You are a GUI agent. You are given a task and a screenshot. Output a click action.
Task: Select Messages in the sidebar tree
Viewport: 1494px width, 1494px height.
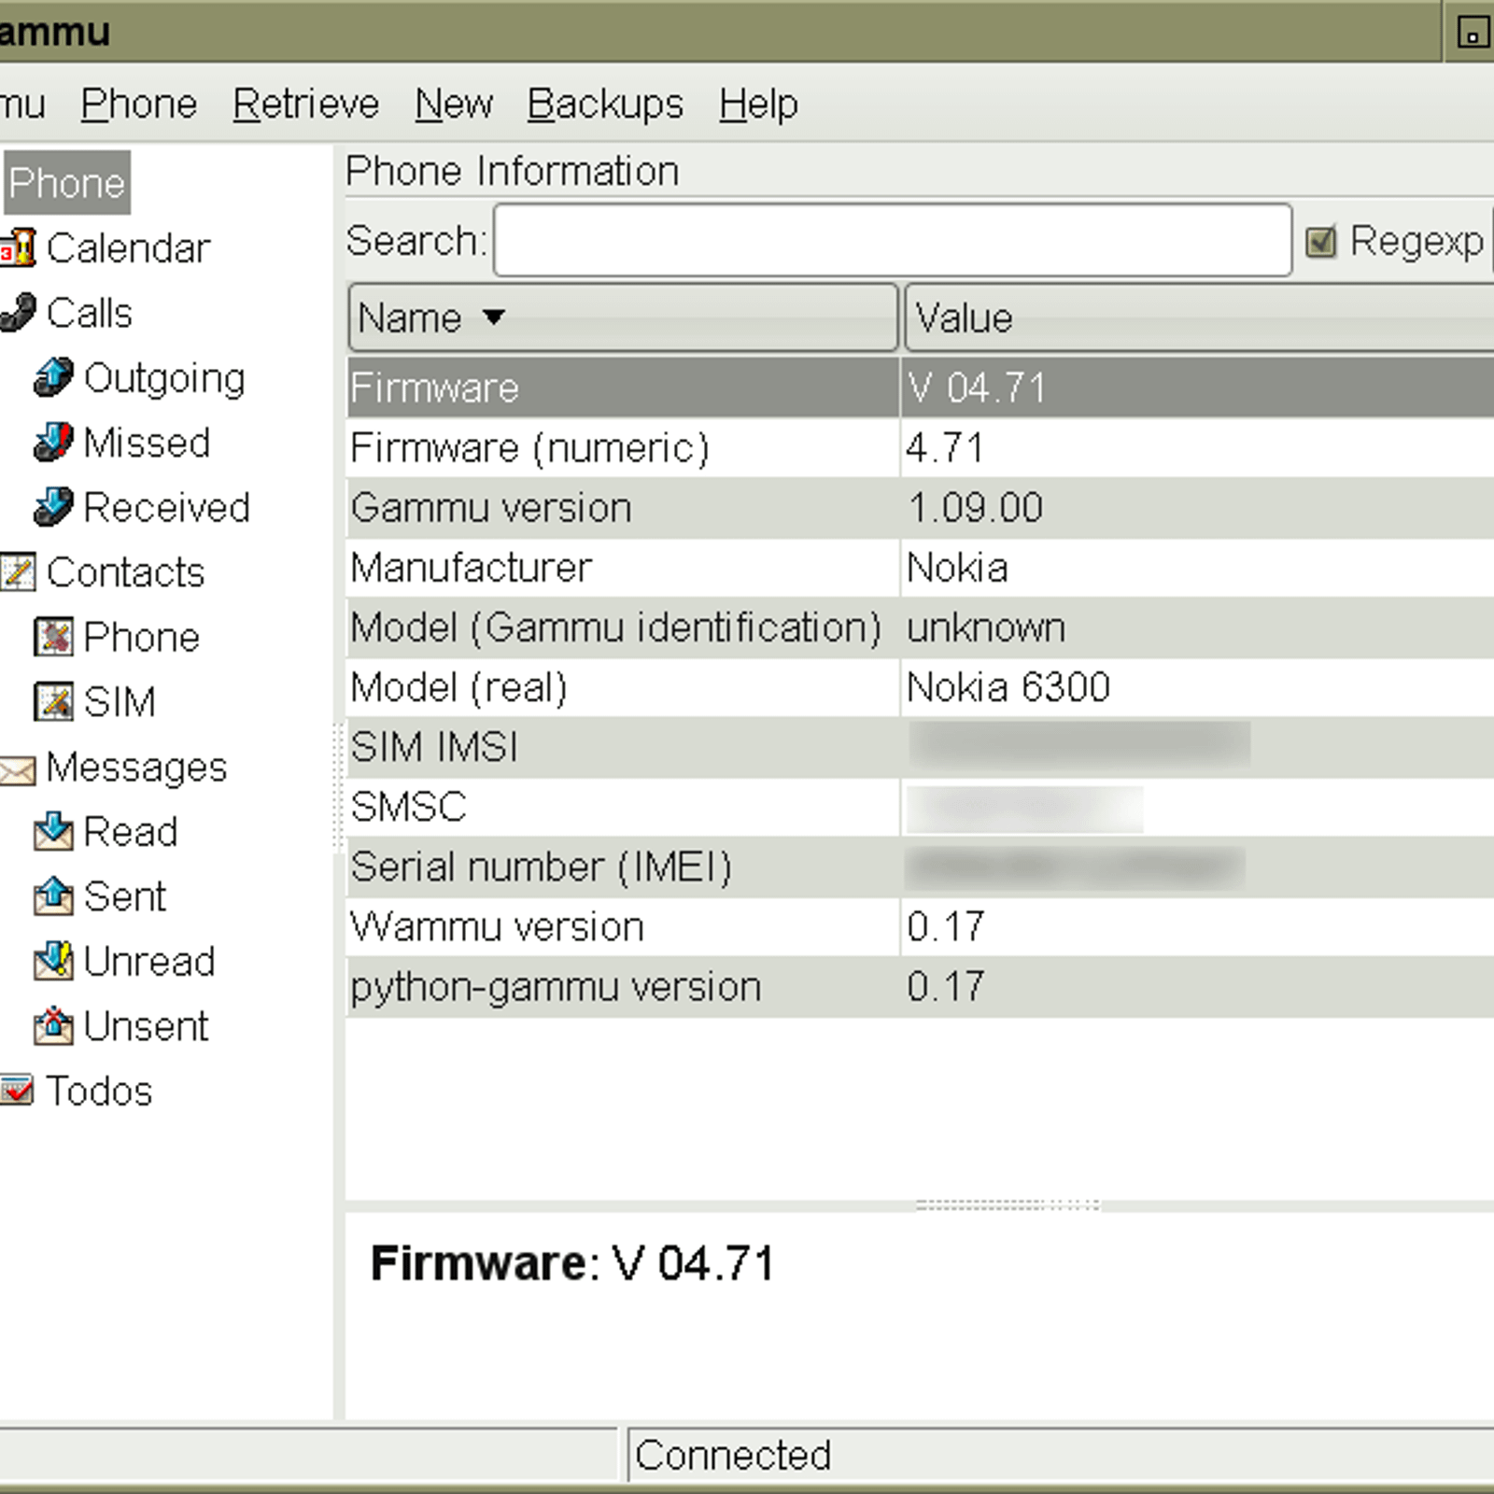136,768
